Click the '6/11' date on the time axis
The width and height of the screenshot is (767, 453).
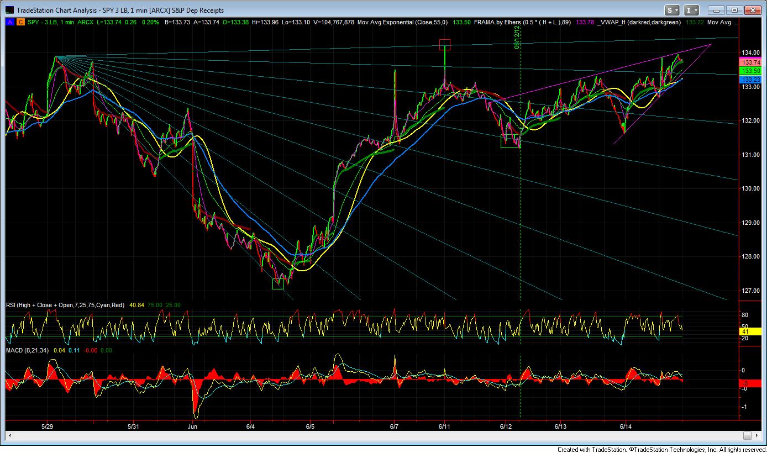point(445,426)
